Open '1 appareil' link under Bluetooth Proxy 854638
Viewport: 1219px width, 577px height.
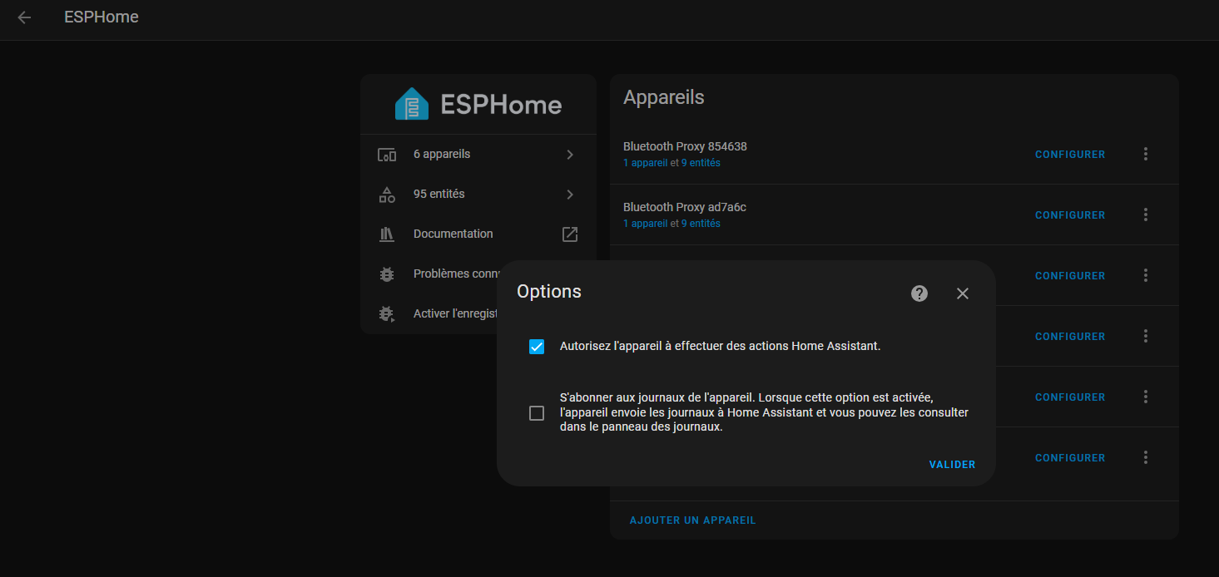coord(646,163)
